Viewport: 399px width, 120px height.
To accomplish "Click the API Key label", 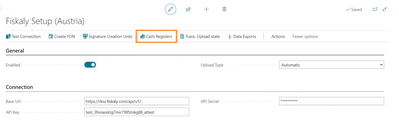I will [13, 112].
